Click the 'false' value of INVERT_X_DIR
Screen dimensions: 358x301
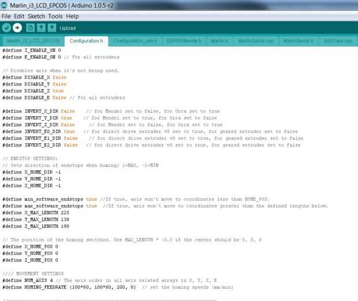(68, 112)
